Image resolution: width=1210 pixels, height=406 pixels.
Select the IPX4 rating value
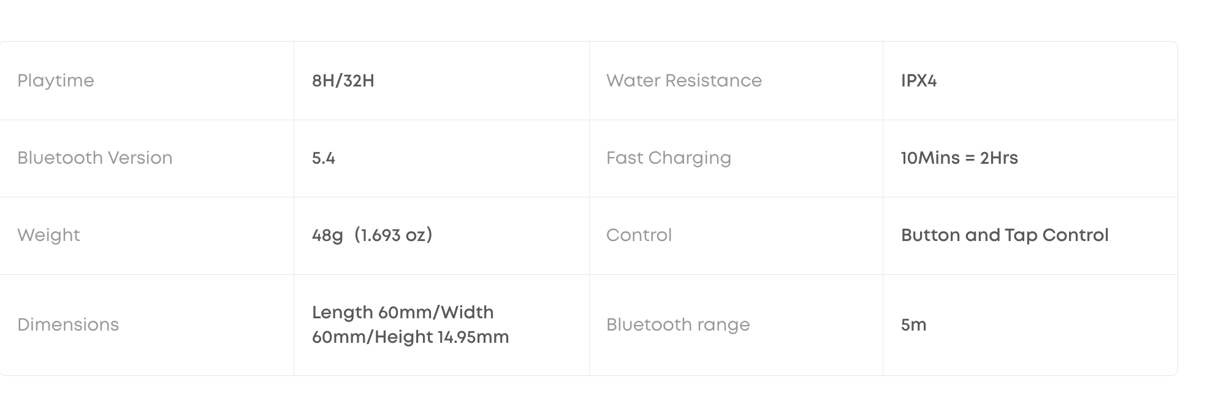point(918,81)
